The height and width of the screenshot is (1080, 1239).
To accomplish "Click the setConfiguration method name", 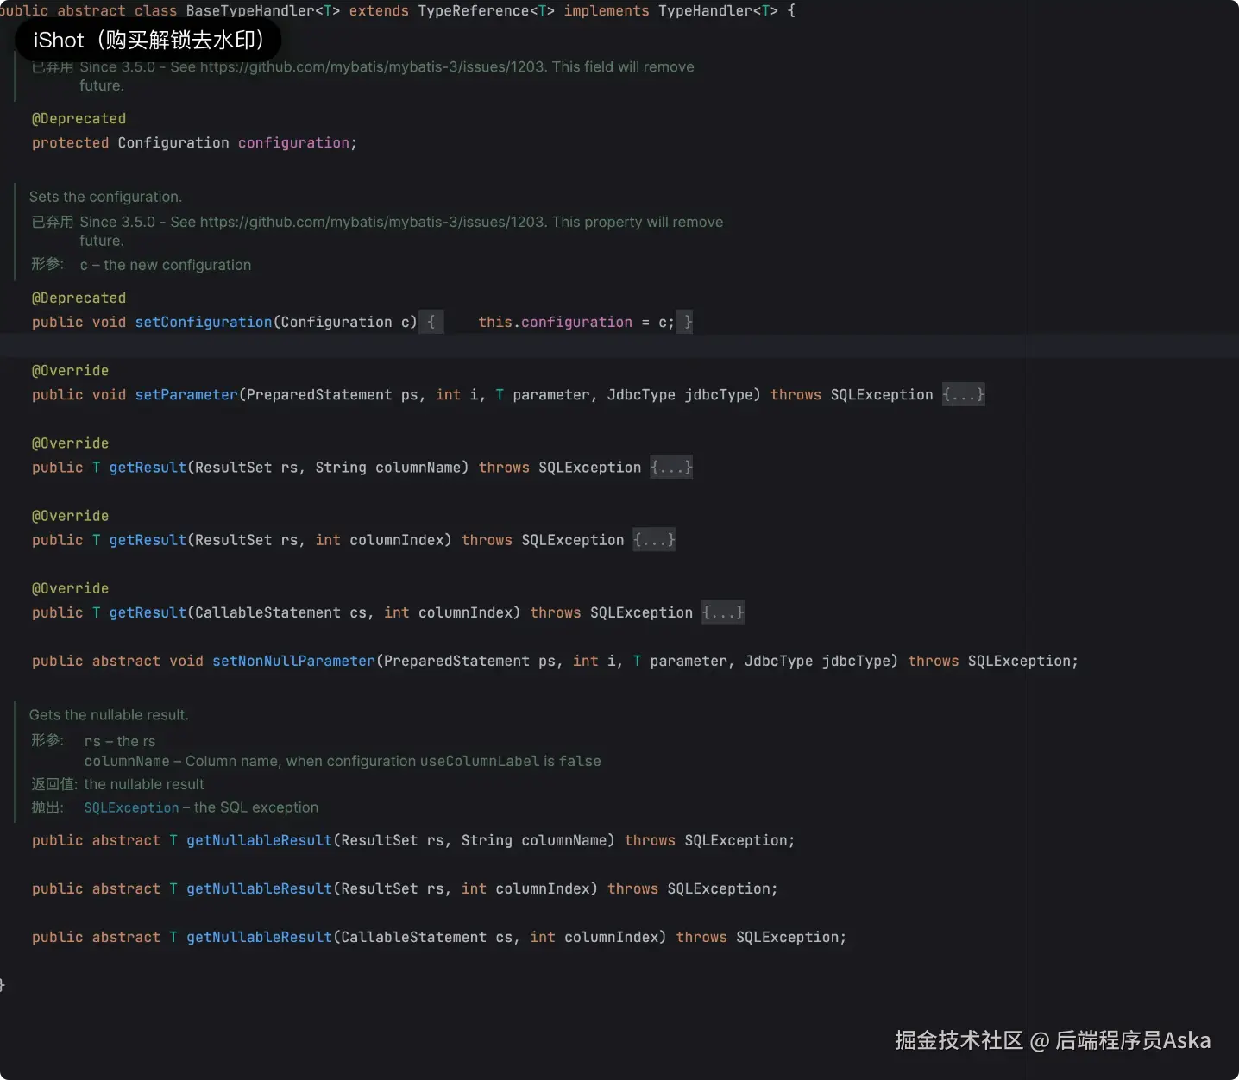I will pos(204,323).
